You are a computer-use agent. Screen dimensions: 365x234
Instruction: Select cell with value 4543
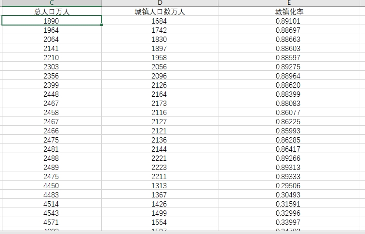coord(52,213)
